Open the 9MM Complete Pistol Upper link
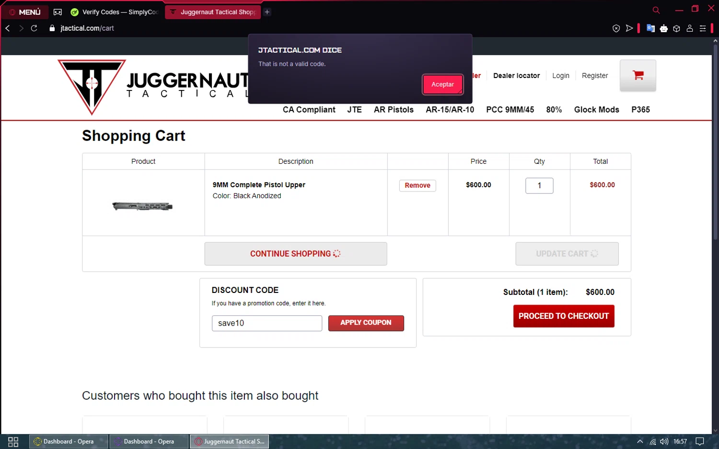This screenshot has height=449, width=719. tap(259, 185)
